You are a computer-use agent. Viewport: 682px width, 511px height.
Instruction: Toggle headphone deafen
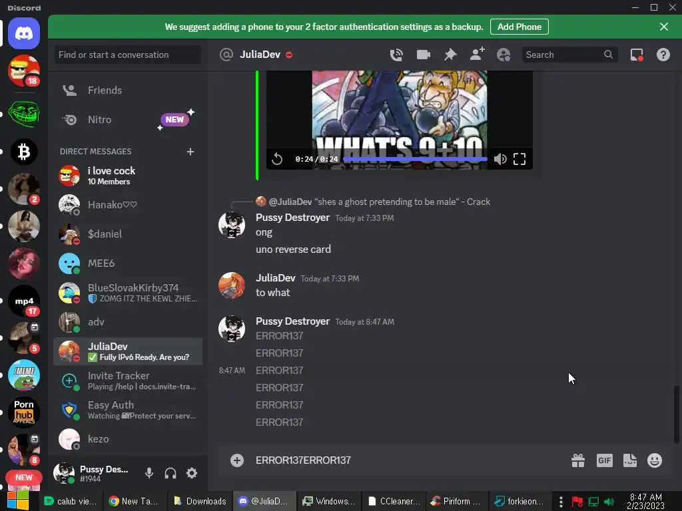pyautogui.click(x=170, y=473)
